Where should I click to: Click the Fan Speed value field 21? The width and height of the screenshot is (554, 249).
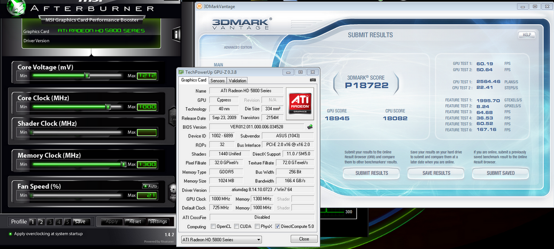click(147, 195)
